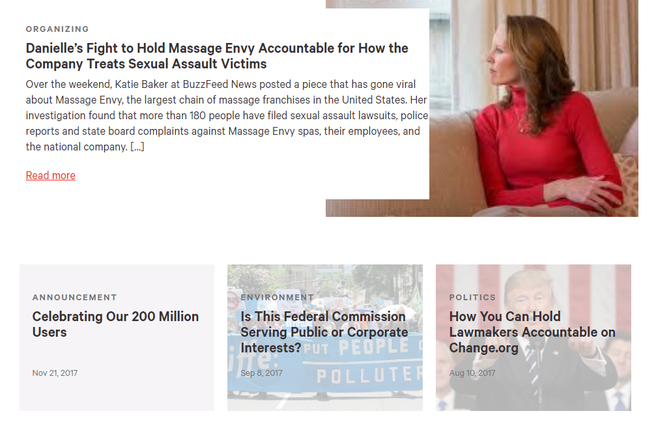This screenshot has height=424, width=656.
Task: Select the POLITICS category label
Action: 472,297
